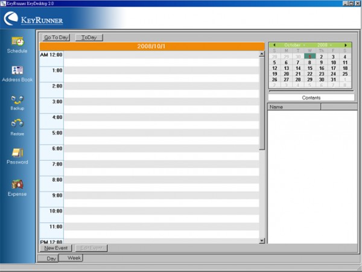Image resolution: width=362 pixels, height=272 pixels.
Task: Select day 16 in mini calendar
Action: [x=322, y=68]
